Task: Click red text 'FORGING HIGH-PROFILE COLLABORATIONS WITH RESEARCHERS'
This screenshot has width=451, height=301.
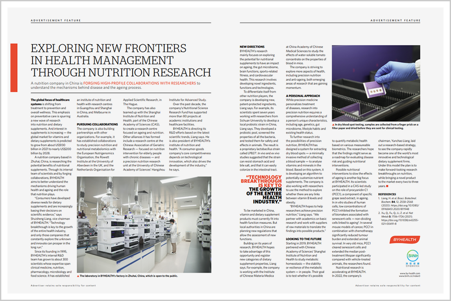Action: [x=139, y=83]
